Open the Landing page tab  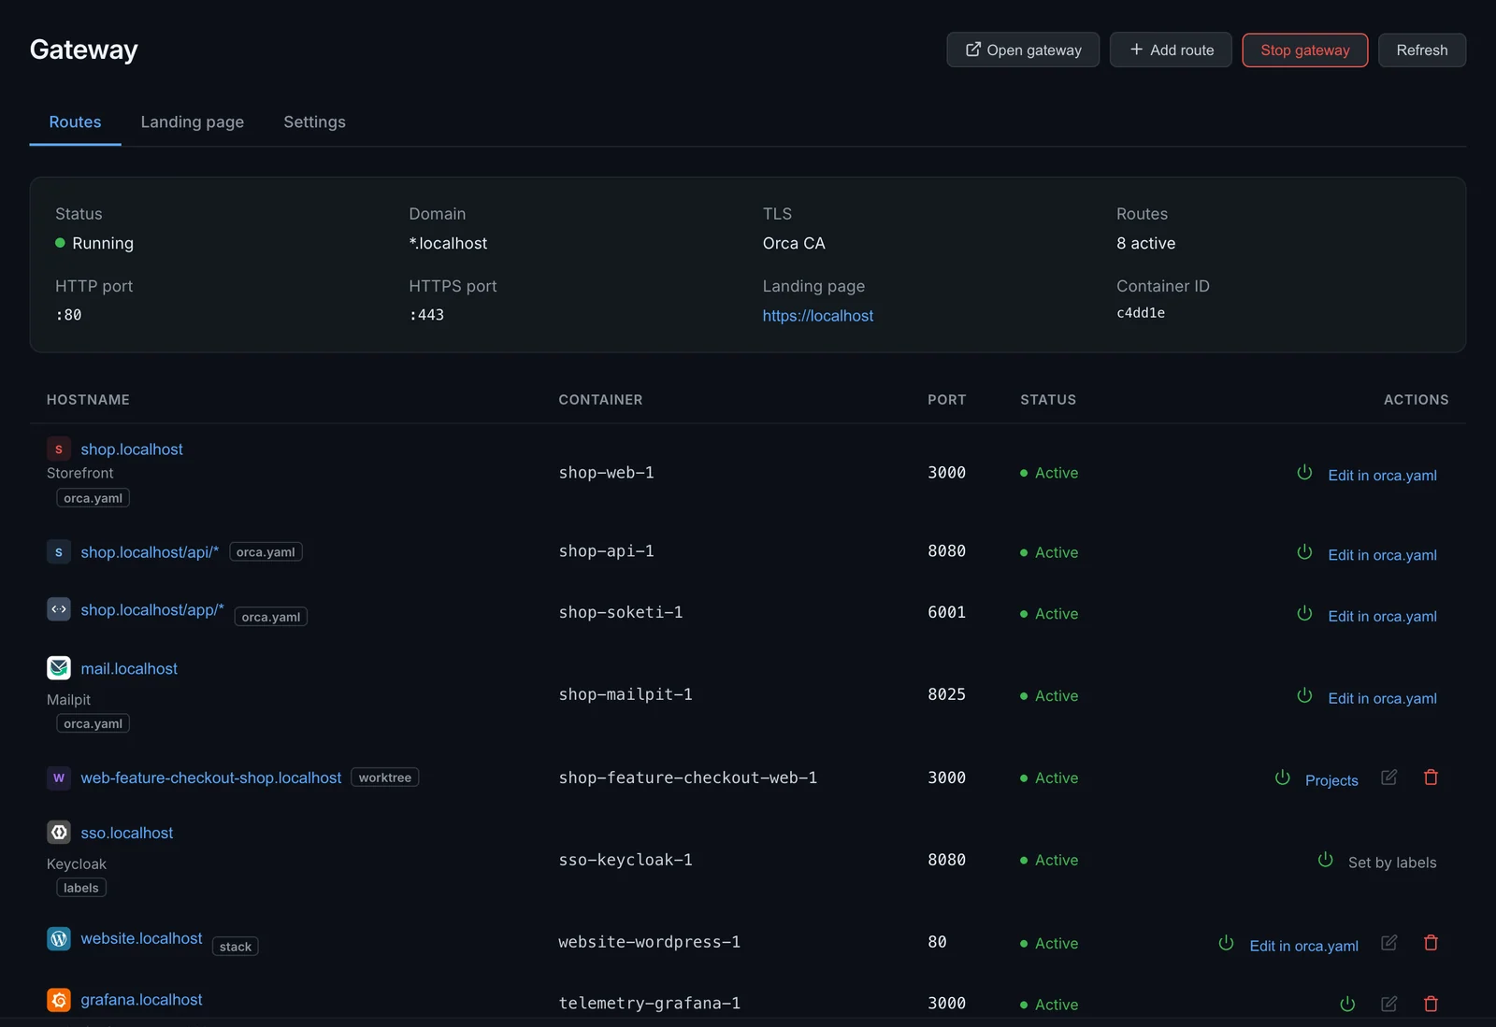pos(193,122)
